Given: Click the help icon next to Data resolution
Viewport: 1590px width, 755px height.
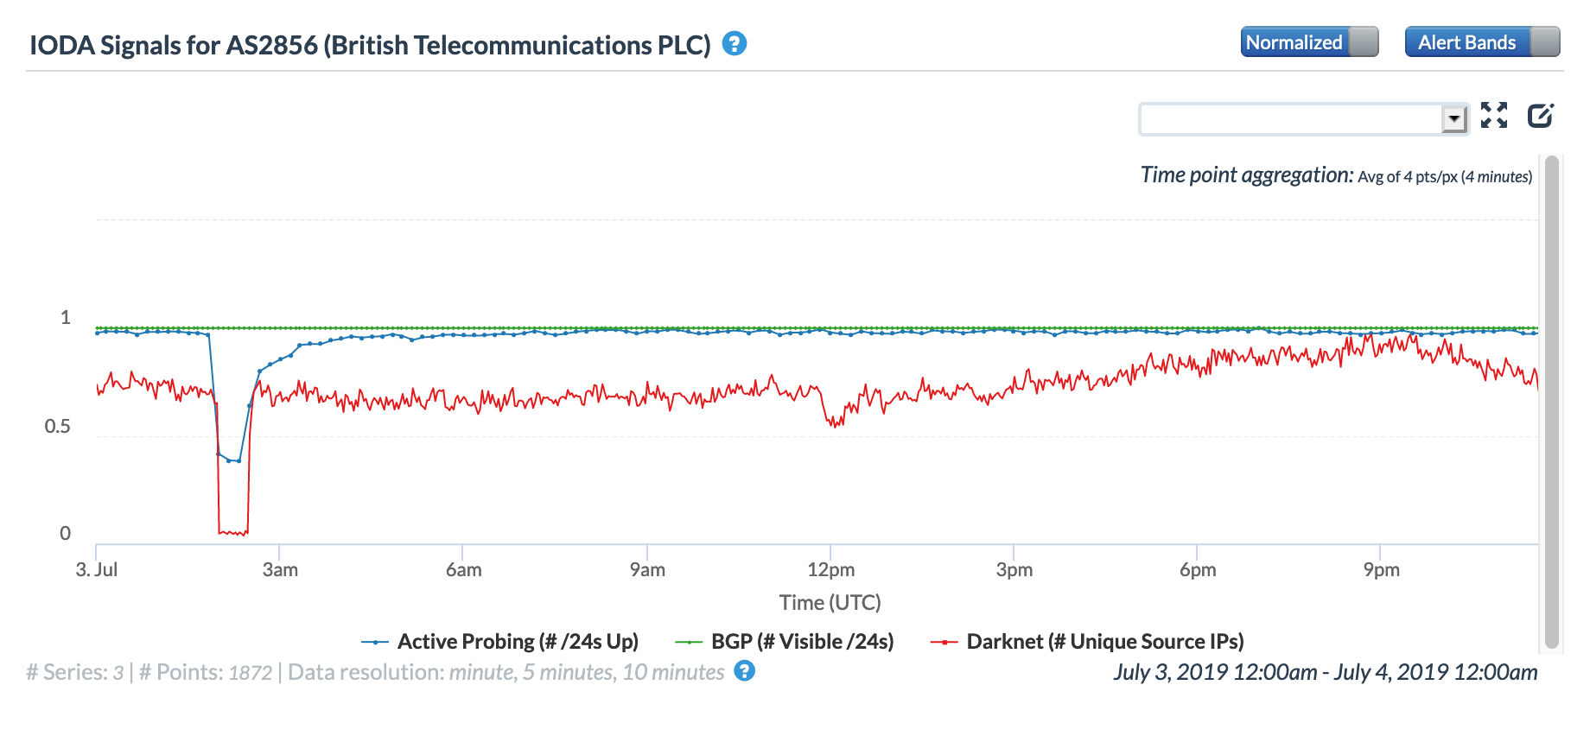Looking at the screenshot, I should click(744, 671).
